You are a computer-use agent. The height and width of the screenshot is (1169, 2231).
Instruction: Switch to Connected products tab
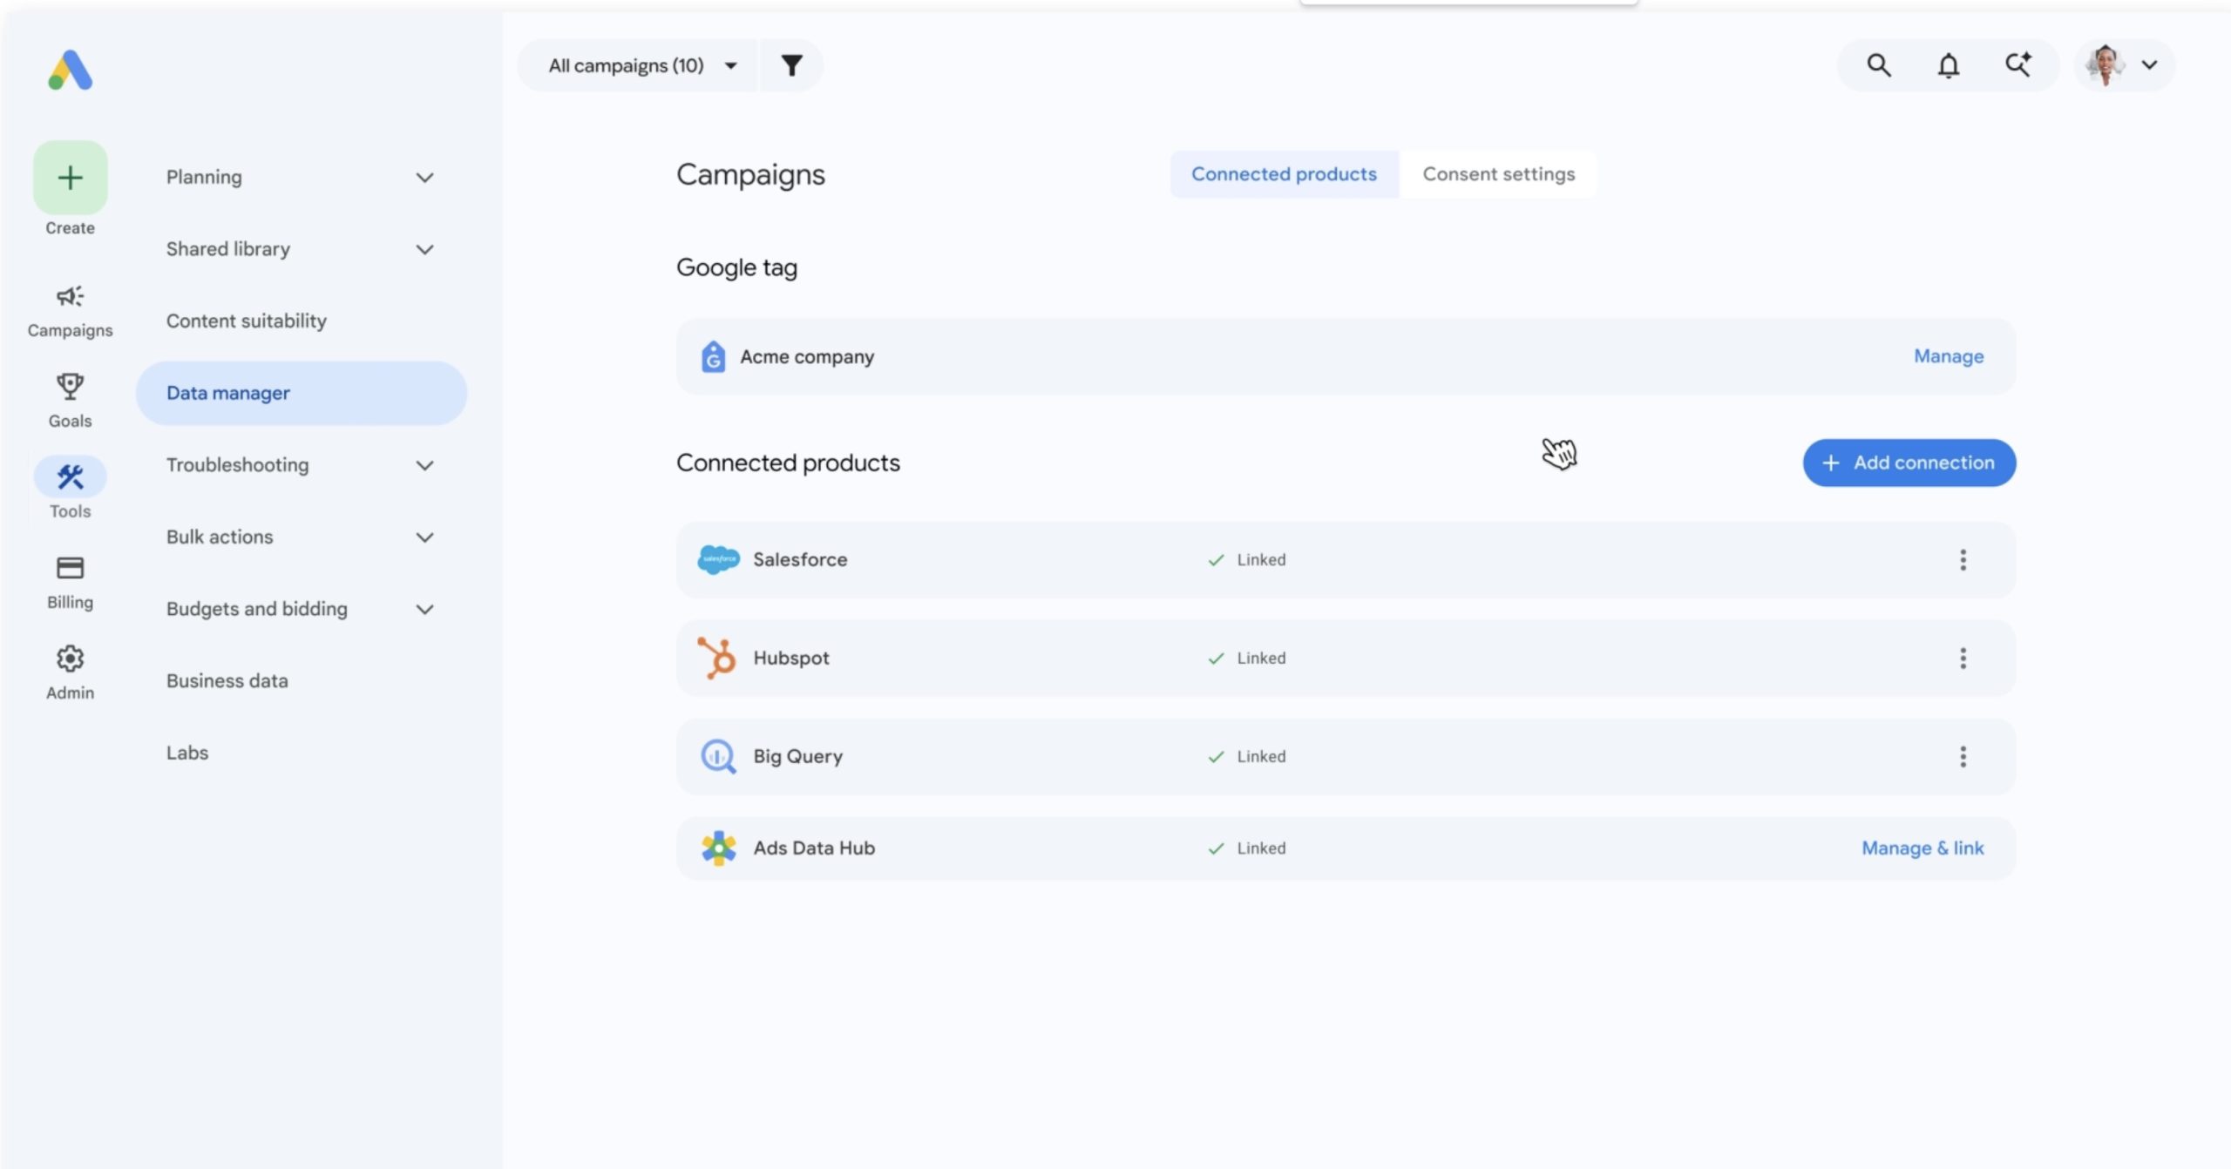coord(1284,174)
